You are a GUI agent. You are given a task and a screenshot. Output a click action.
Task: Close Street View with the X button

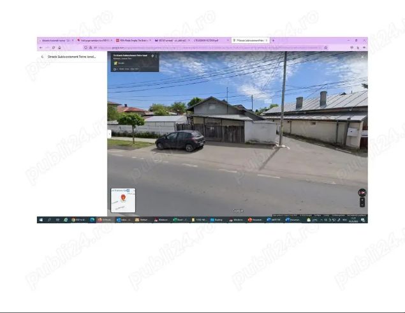point(362,57)
